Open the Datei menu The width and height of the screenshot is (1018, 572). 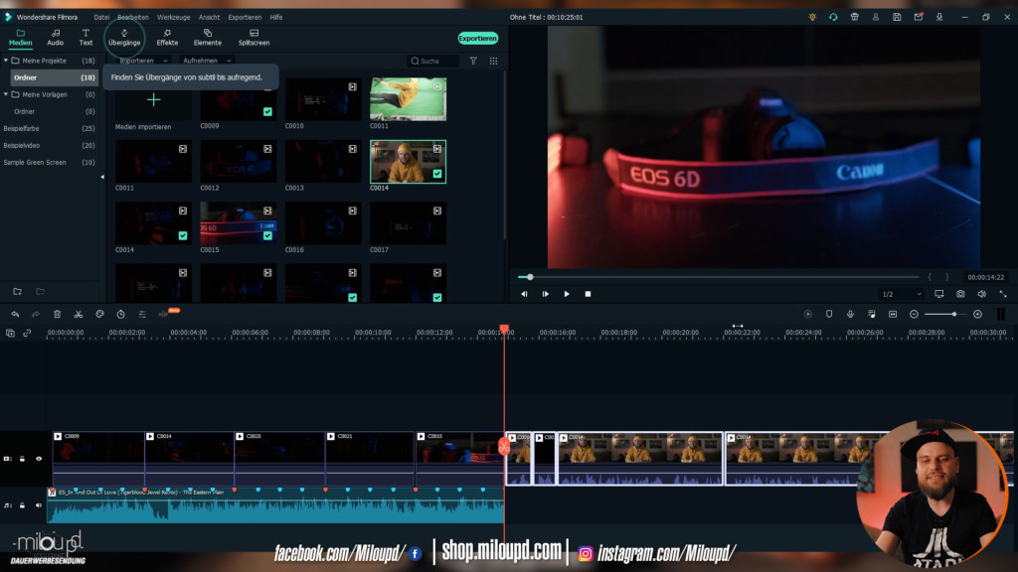click(101, 17)
